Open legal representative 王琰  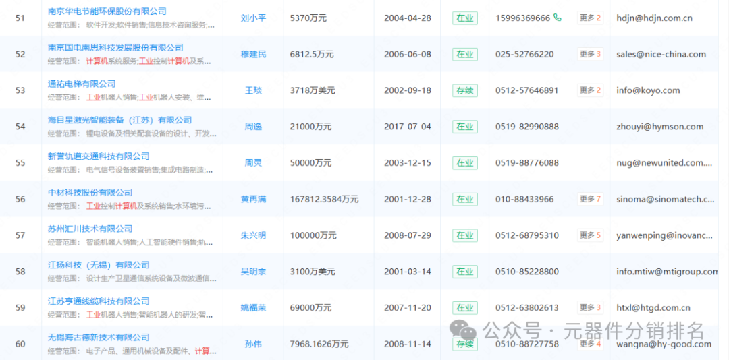point(253,90)
